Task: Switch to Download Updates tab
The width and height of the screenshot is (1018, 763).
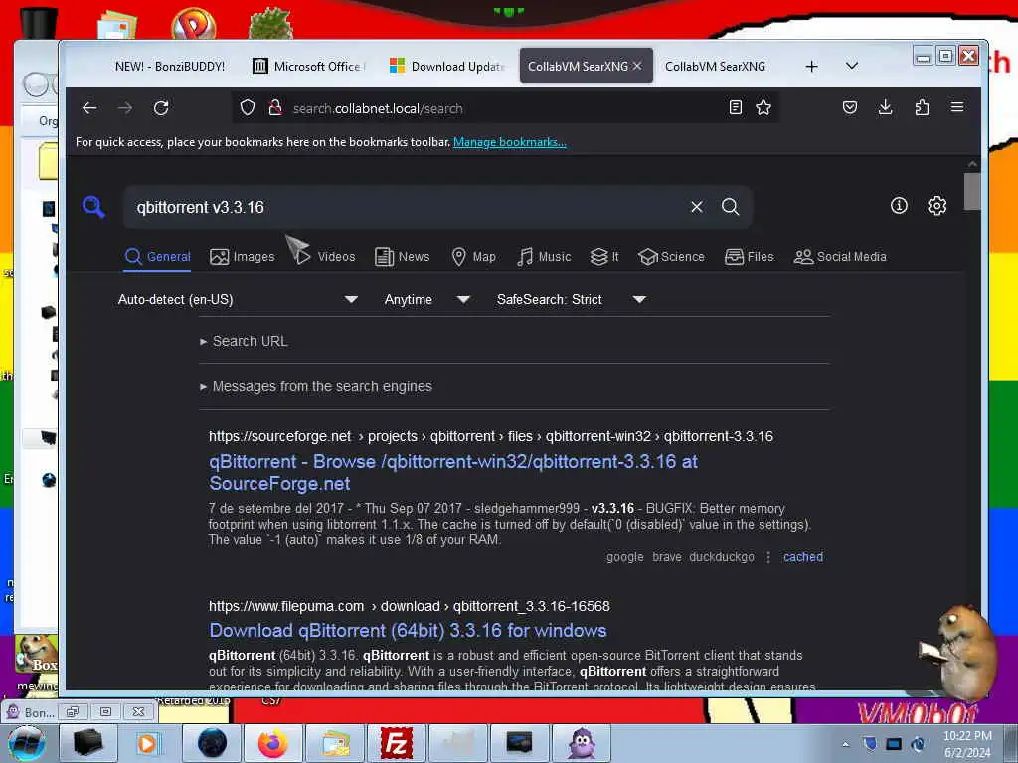Action: (446, 67)
